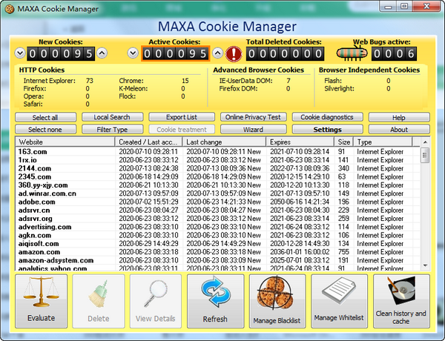Click Active Cookies up arrow
445x341 pixels.
pyautogui.click(x=217, y=53)
